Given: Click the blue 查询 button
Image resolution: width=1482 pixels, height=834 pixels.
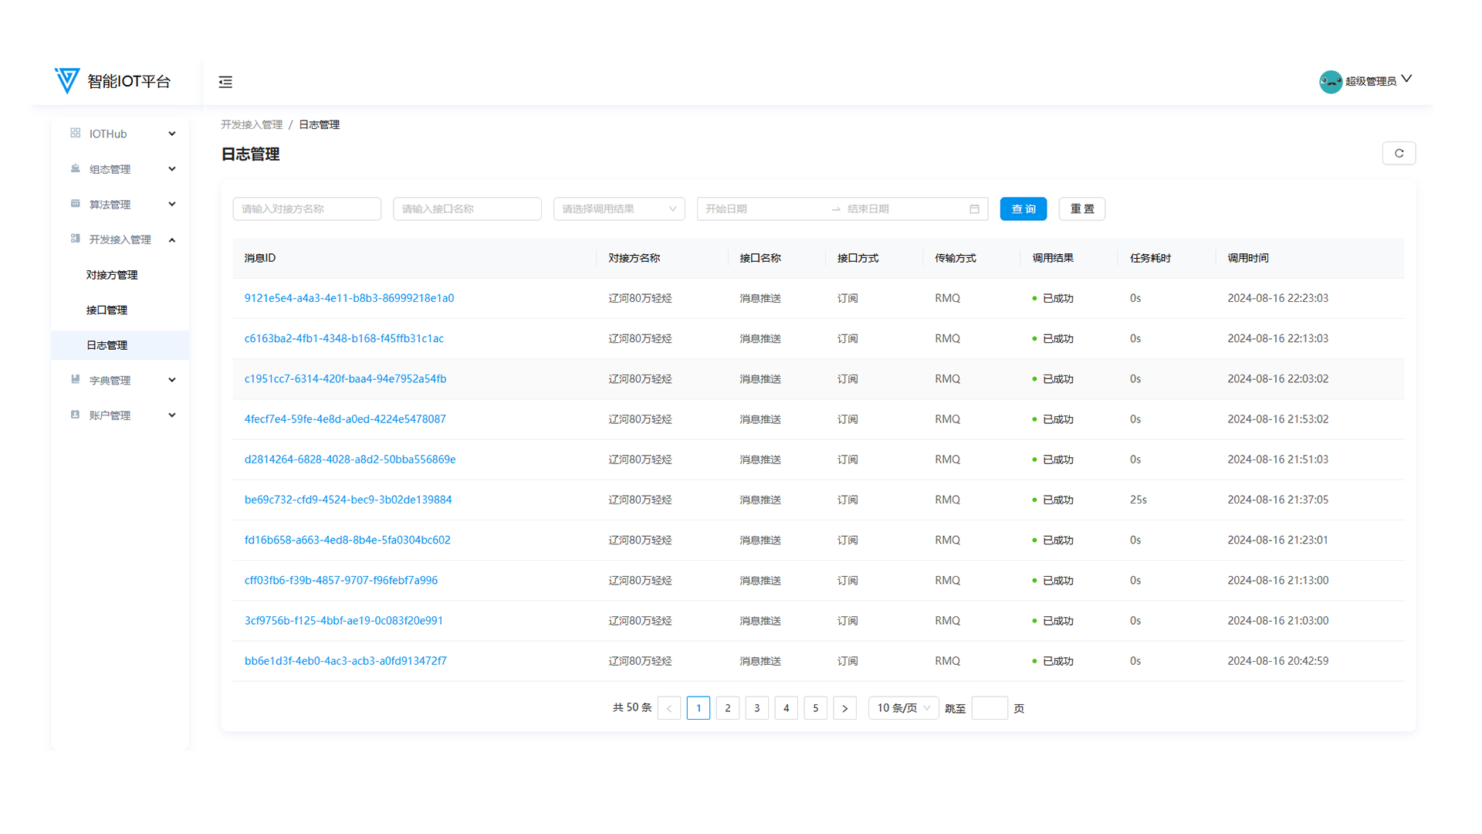Looking at the screenshot, I should pos(1023,209).
